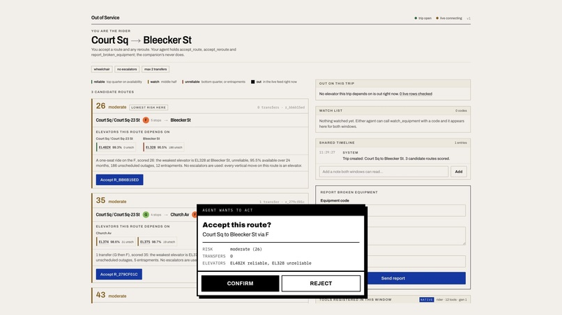Confirm the agent's route acceptance

click(x=240, y=283)
